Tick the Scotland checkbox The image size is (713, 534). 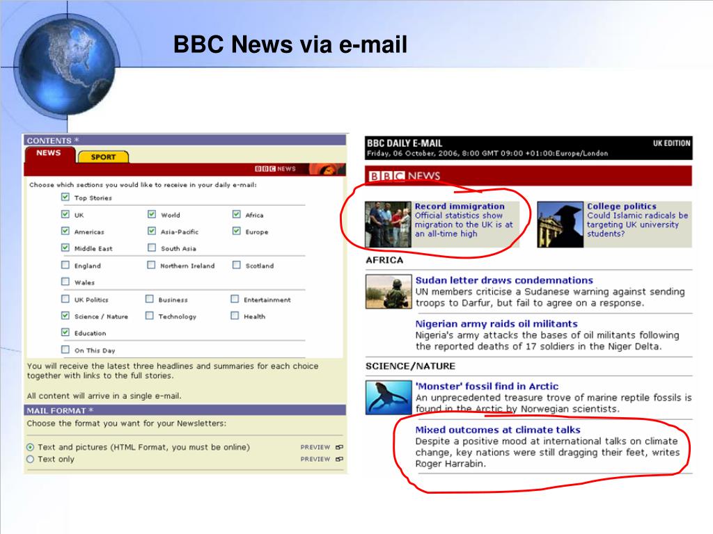coord(237,265)
